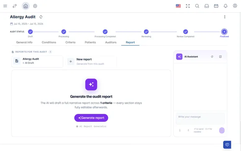Toggle fullscreen mode icon
The image size is (241, 151).
[188, 6]
